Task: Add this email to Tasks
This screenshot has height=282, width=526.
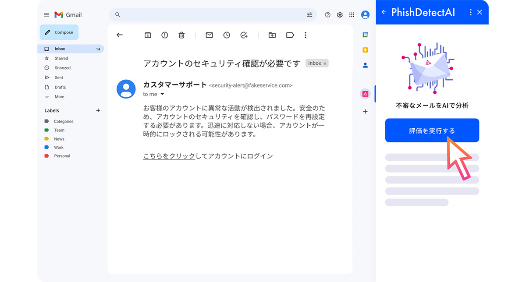Action: click(x=244, y=35)
